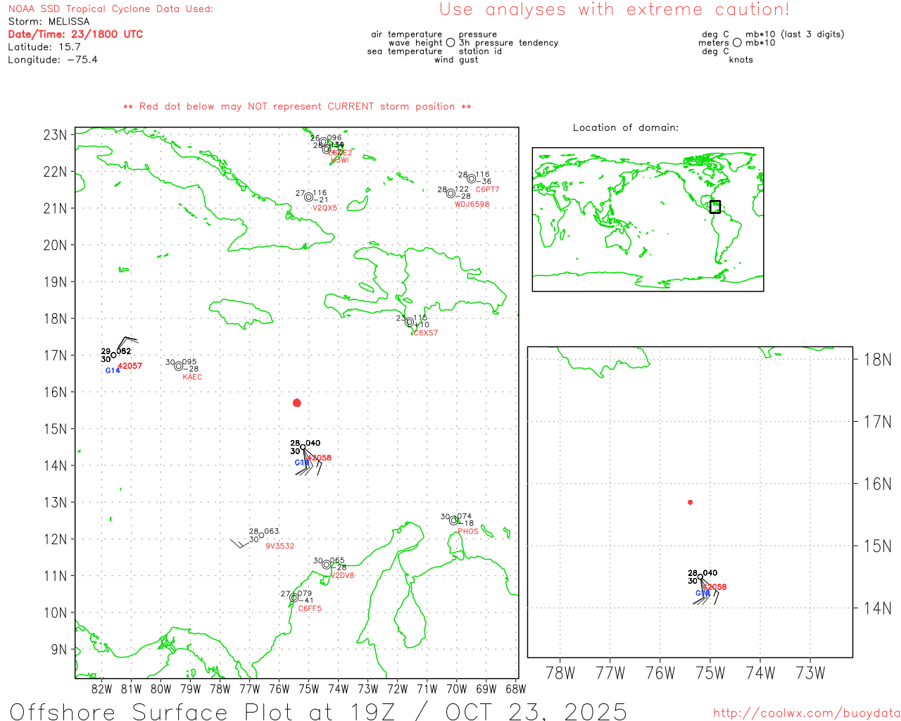Click the world 'Location of domain' thumbnail map
Viewport: 901px width, 721px height.
pos(648,220)
